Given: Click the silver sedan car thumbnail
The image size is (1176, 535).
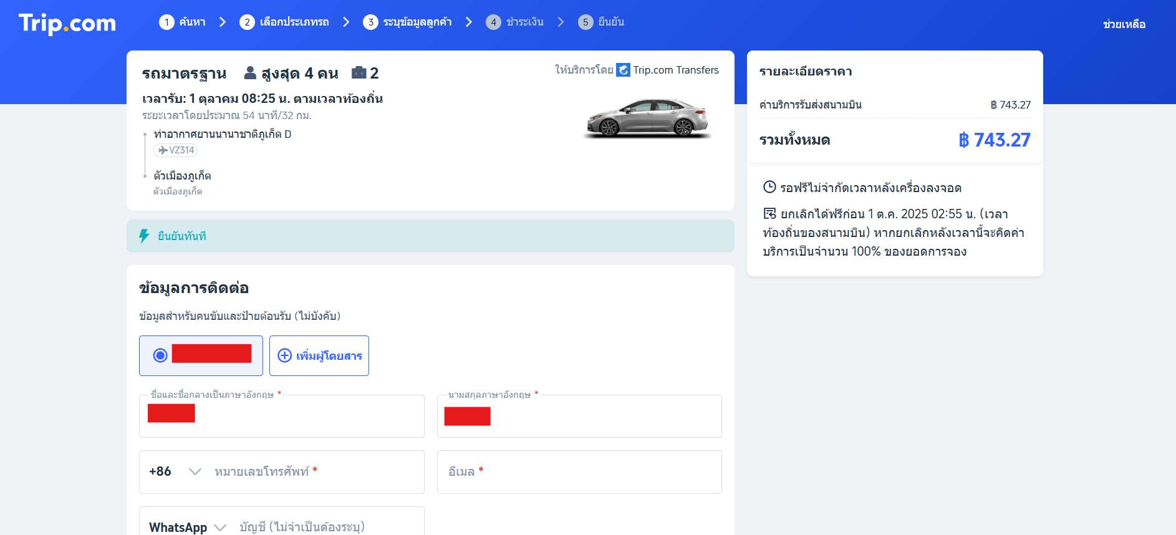Looking at the screenshot, I should click(647, 117).
